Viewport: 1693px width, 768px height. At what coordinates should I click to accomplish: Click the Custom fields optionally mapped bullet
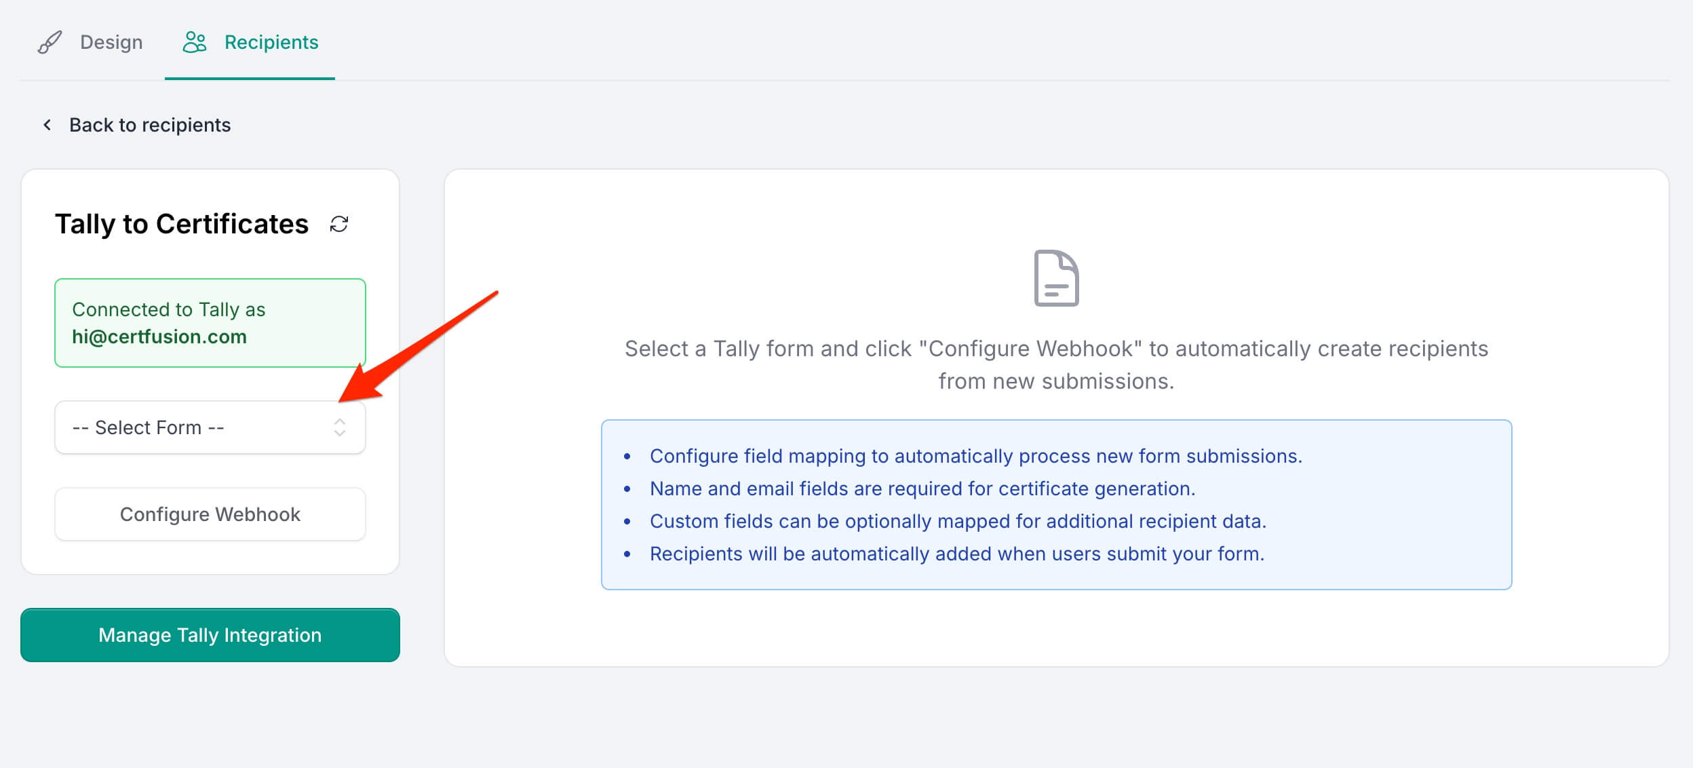coord(958,521)
